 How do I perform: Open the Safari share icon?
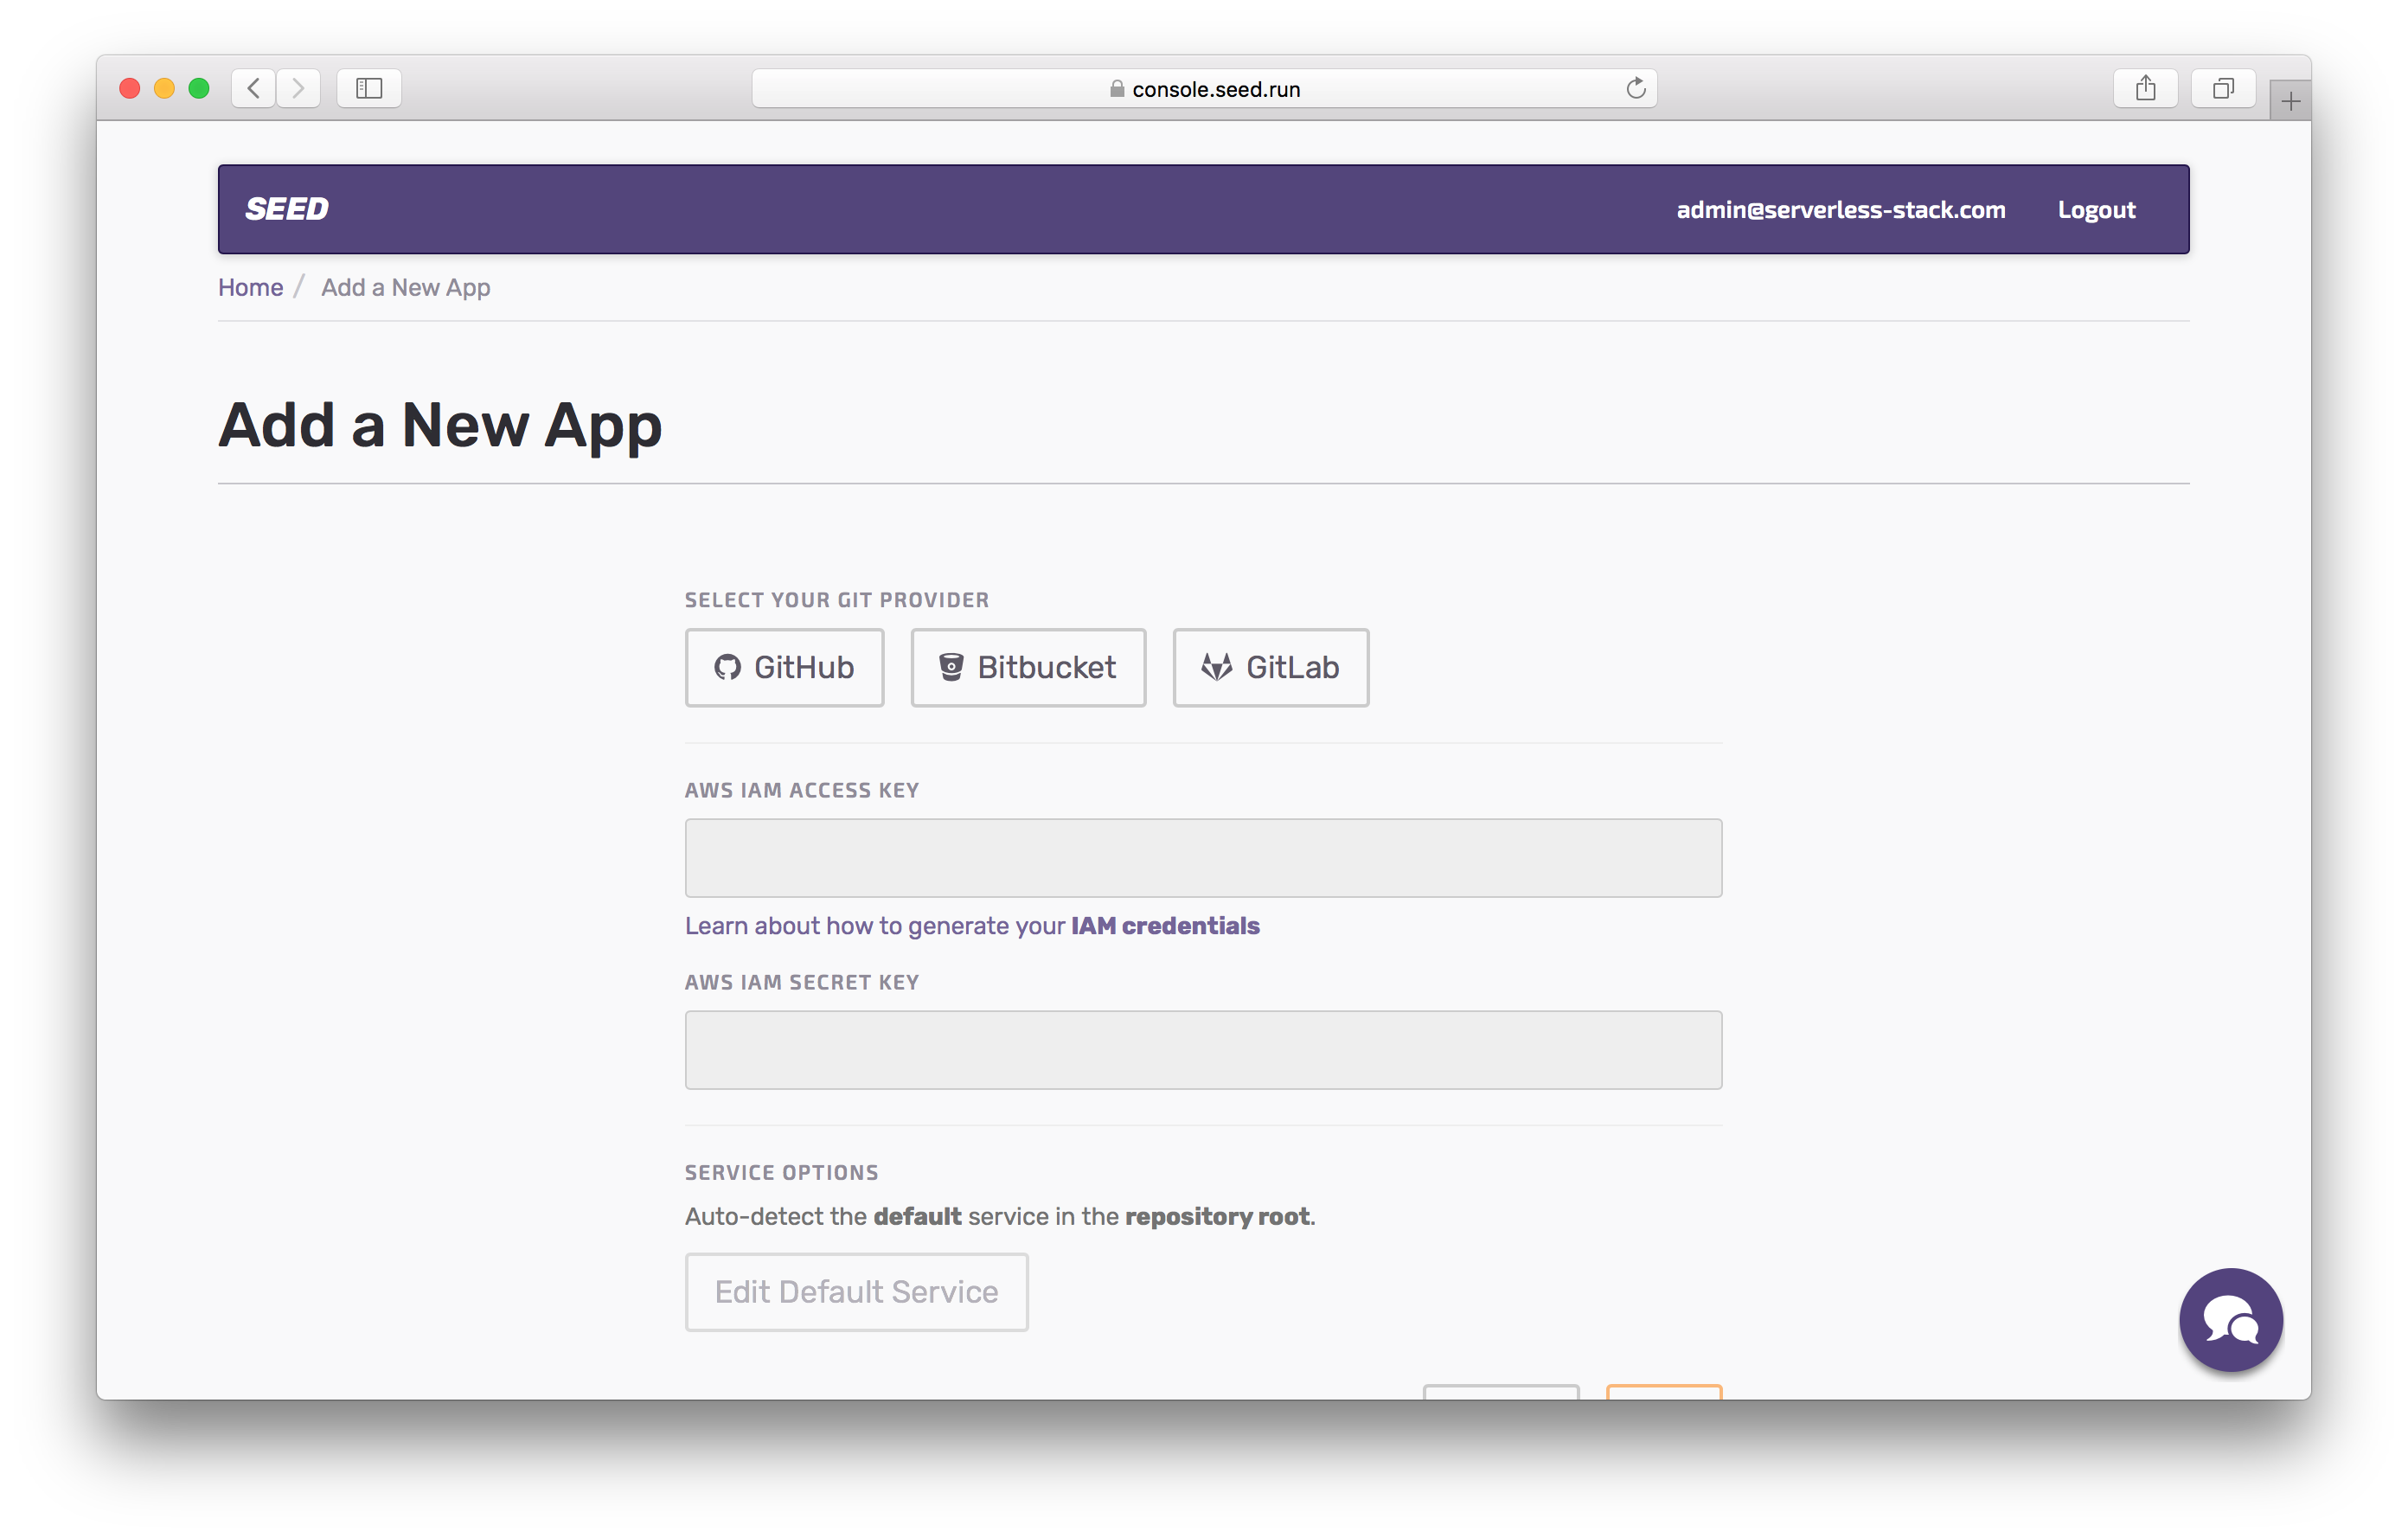click(2145, 88)
